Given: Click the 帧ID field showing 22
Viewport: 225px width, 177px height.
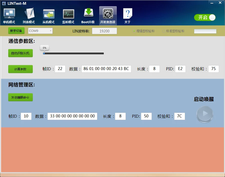Looking at the screenshot, I should [60, 69].
